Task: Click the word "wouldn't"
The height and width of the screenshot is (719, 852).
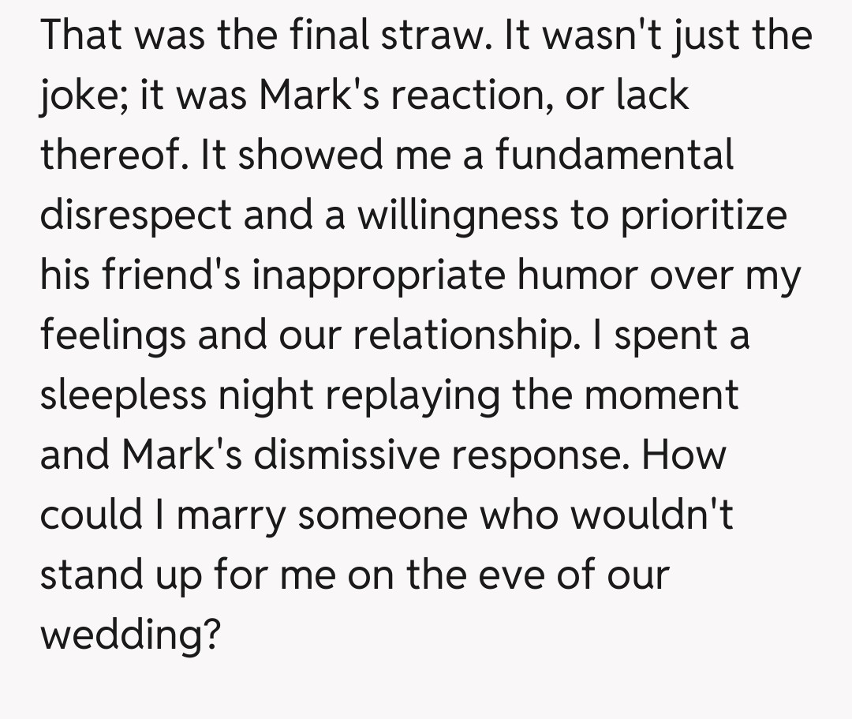Action: coord(652,515)
